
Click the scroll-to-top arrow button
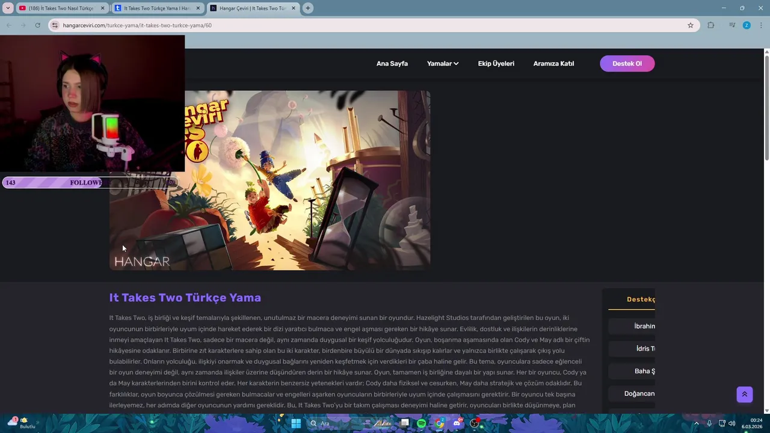click(x=745, y=395)
